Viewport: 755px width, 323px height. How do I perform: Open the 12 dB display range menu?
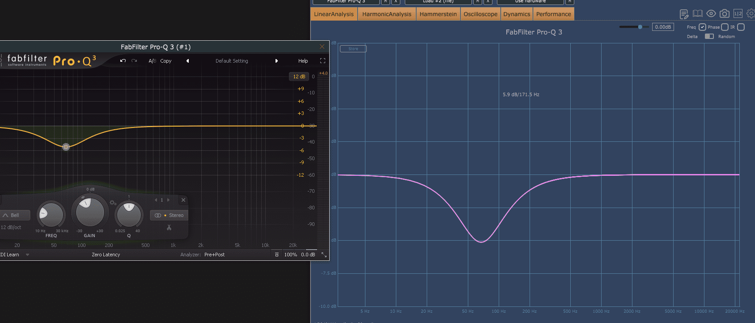(299, 76)
